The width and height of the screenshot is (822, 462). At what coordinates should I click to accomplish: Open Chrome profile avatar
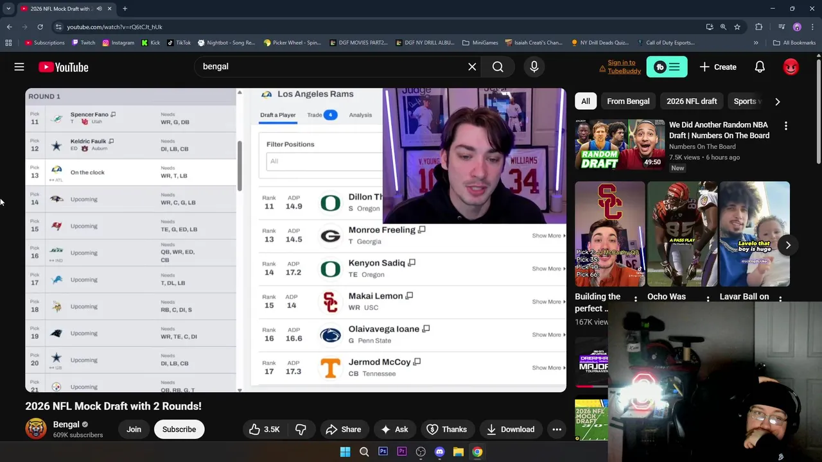coord(797,27)
